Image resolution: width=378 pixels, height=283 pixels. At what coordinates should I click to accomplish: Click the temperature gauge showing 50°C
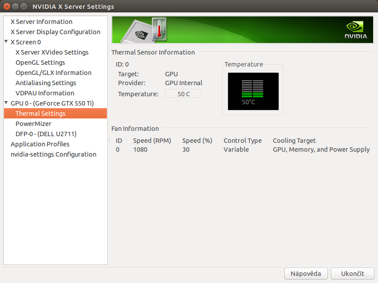pyautogui.click(x=253, y=91)
